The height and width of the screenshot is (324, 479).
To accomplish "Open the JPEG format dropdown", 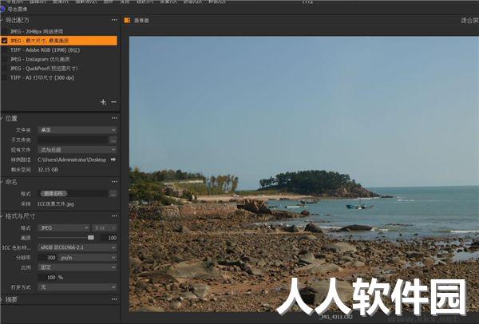I will coord(64,227).
